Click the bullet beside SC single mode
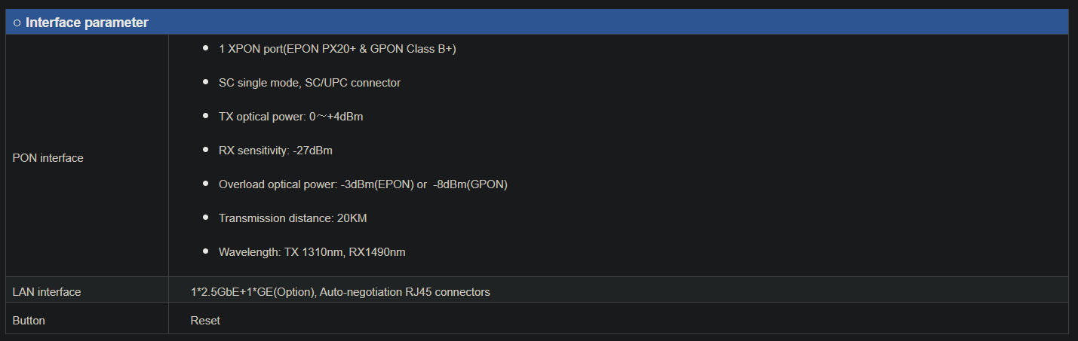The height and width of the screenshot is (341, 1078). pyautogui.click(x=206, y=82)
